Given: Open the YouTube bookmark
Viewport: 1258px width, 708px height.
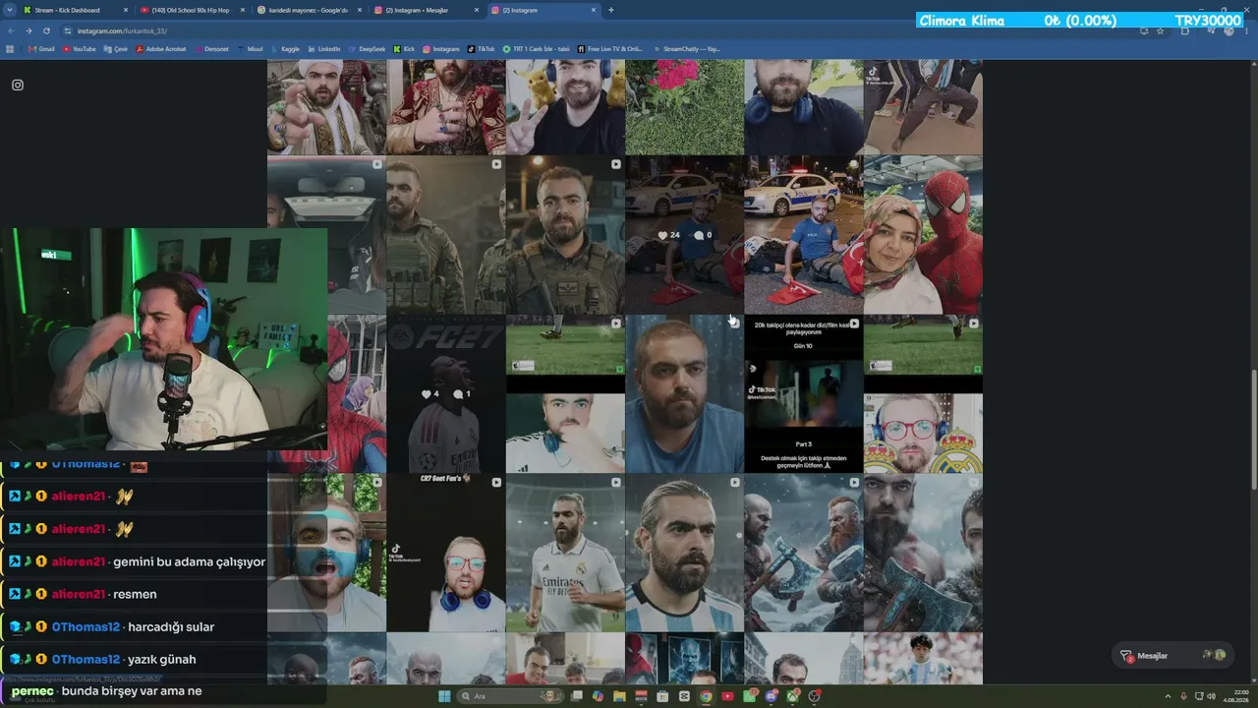Looking at the screenshot, I should coord(80,48).
